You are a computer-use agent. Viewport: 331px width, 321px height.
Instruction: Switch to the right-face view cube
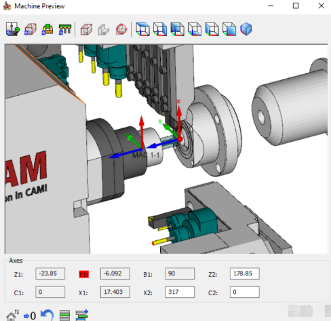coord(160,29)
